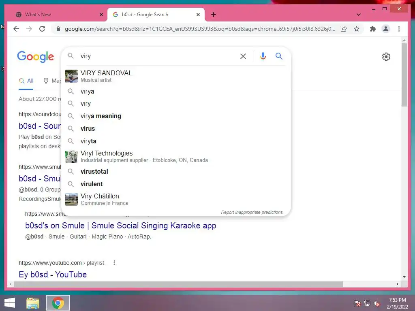The height and width of the screenshot is (311, 415).
Task: Click the VIRY SANDOVAL thumbnail image
Action: pos(71,76)
